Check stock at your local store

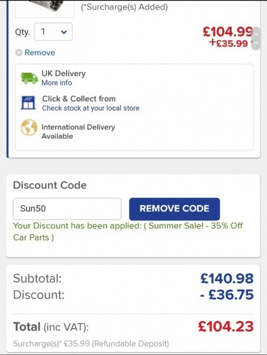coord(91,108)
